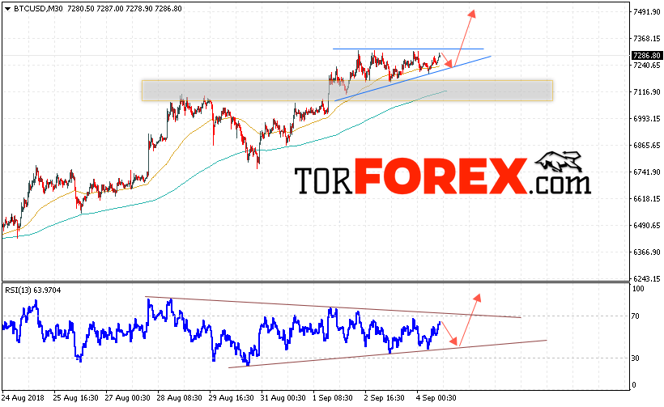
Task: Select price axis value 6490.65
Action: click(646, 225)
